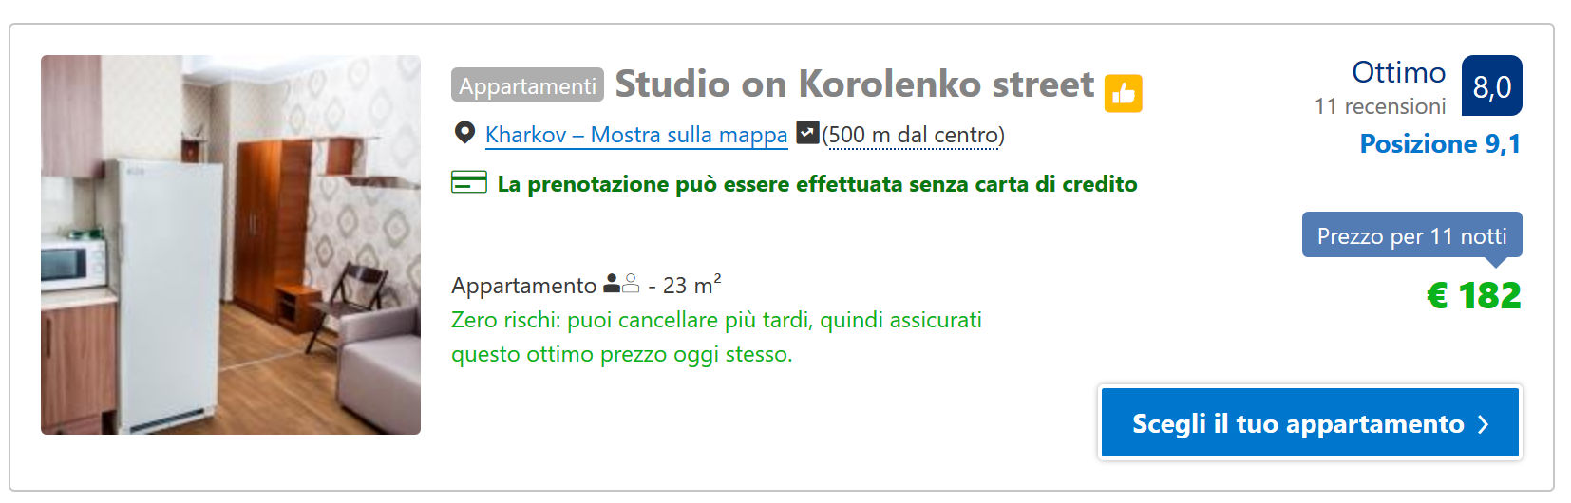
Task: Click the Prezzo per 11 notti label
Action: 1411,235
